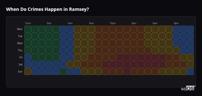Select the Wednesday 9am yellow cell
Screen dimensions: 202x96
tap(91, 43)
